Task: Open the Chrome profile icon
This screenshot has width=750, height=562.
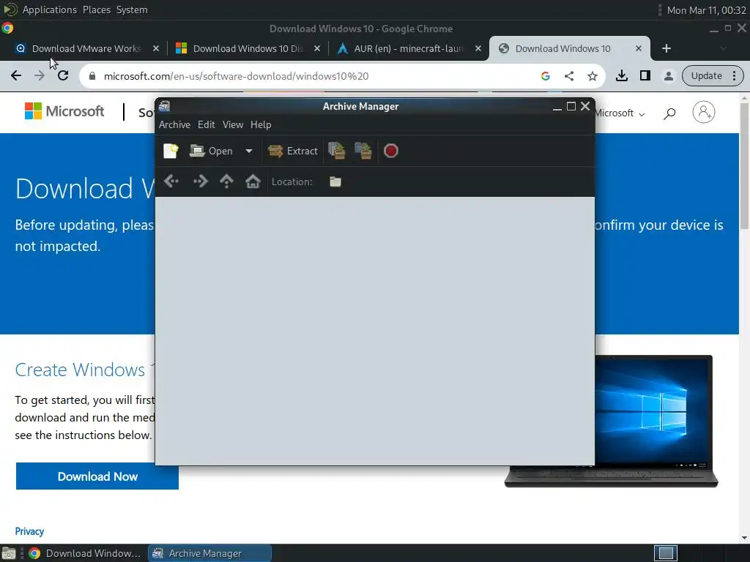Action: [668, 75]
